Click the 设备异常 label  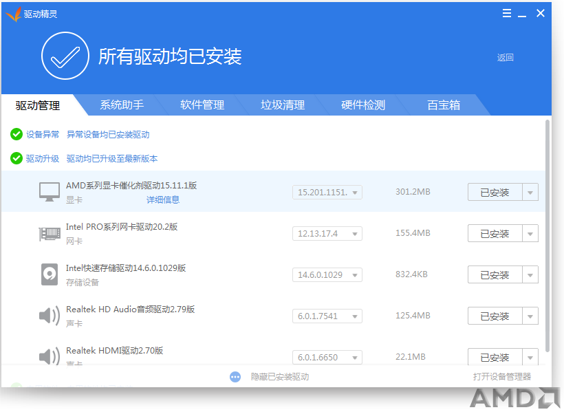[x=43, y=135]
